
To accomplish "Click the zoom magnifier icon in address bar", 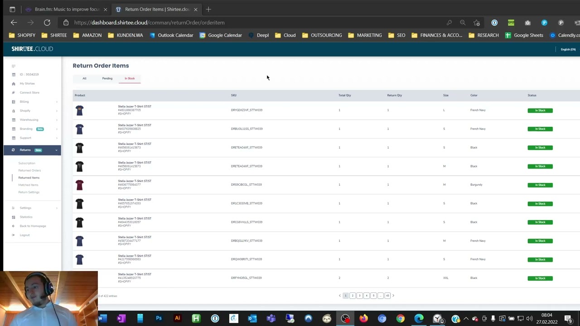I will 463,23.
